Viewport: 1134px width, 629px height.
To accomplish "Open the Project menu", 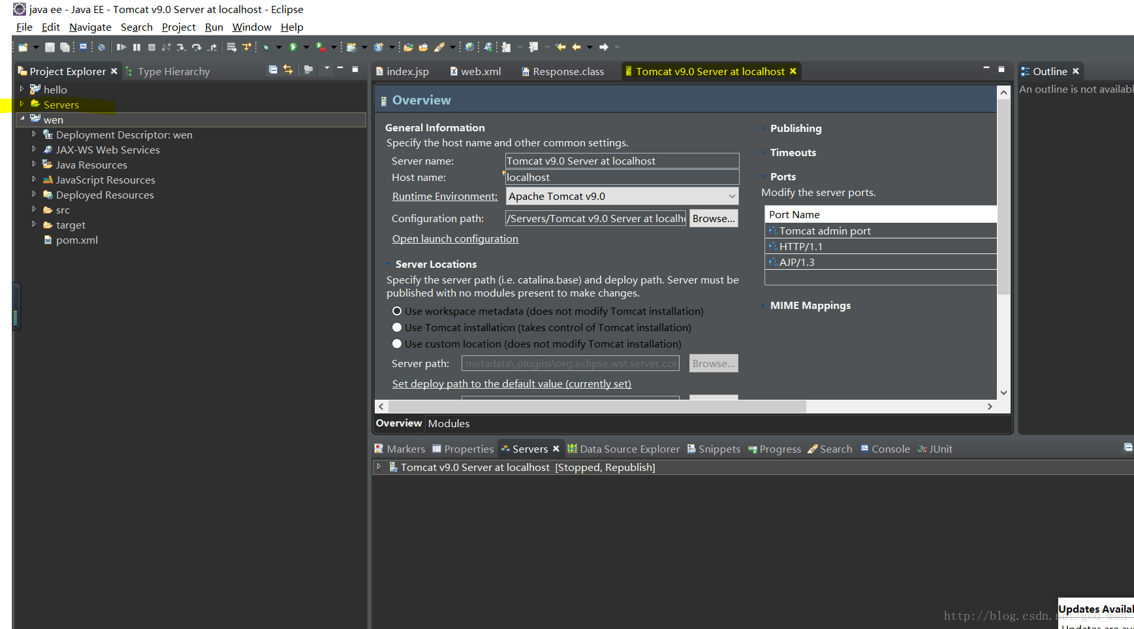I will 178,27.
